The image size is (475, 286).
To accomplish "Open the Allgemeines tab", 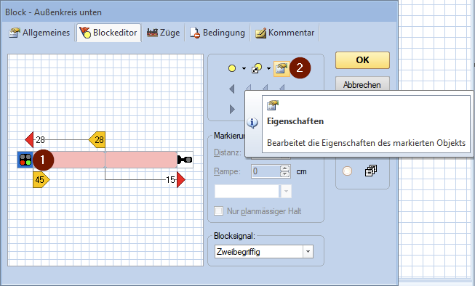I will (x=39, y=33).
